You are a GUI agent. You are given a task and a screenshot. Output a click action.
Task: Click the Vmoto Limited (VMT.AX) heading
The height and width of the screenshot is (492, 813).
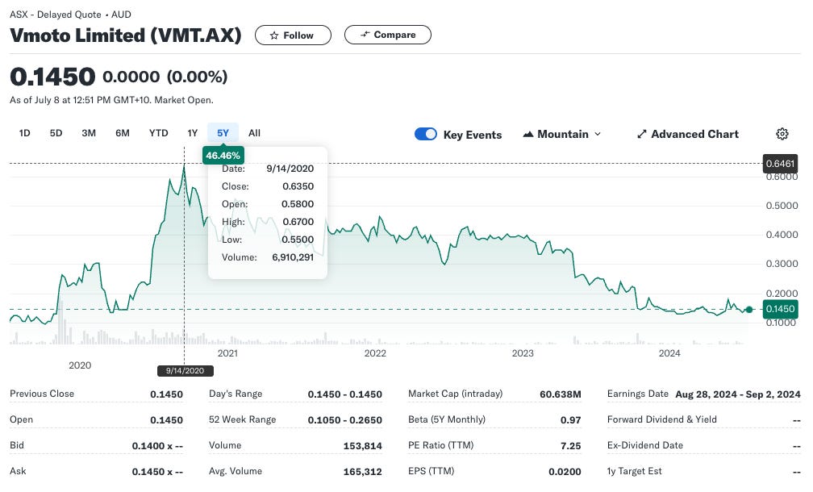126,35
